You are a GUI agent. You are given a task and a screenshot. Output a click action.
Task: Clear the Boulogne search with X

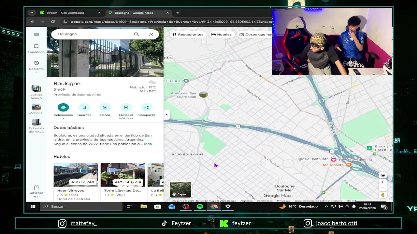(x=151, y=34)
